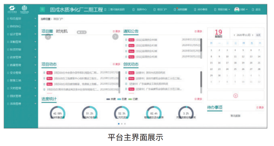Toggle 未建 legend series in 进度统计
Image resolution: width=274 pixels, height=146 pixels.
click(x=111, y=99)
